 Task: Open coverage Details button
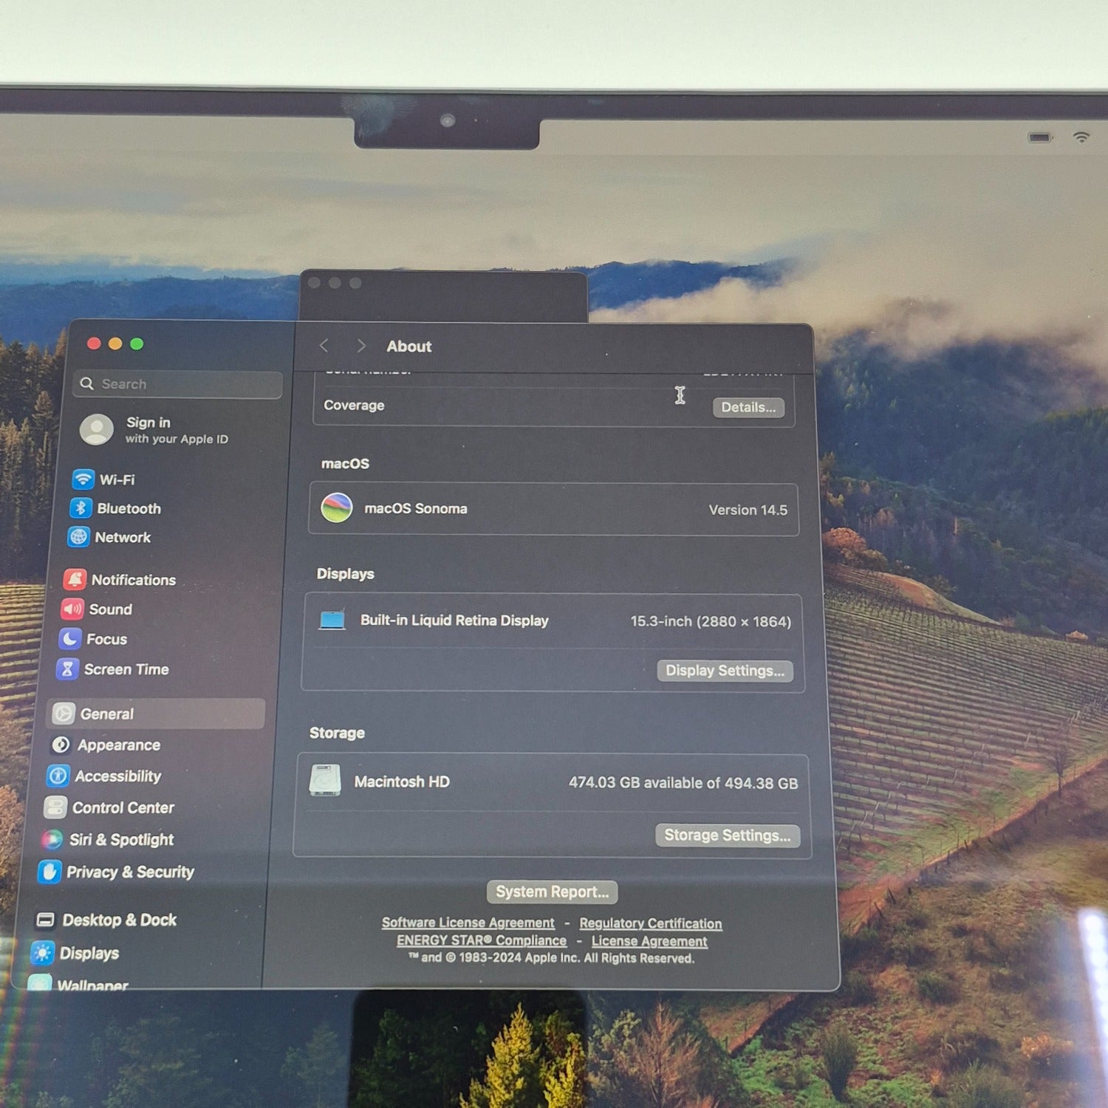(748, 407)
